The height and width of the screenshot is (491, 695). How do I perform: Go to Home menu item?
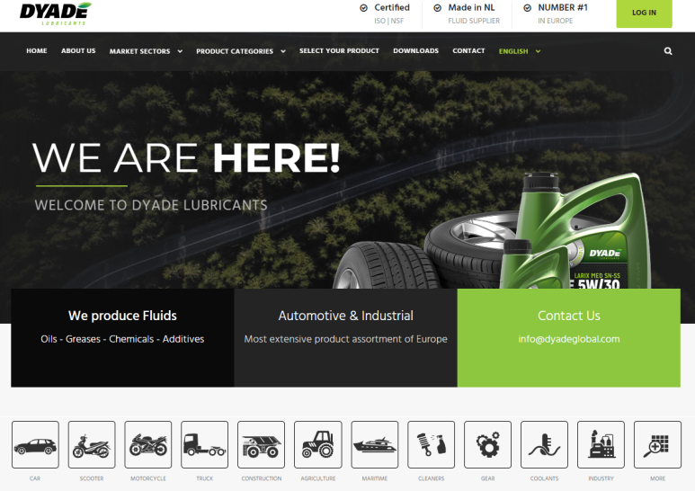click(x=37, y=51)
